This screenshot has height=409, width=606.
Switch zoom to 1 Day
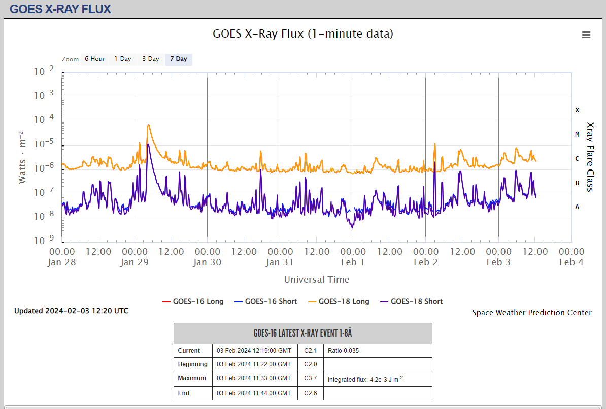122,59
